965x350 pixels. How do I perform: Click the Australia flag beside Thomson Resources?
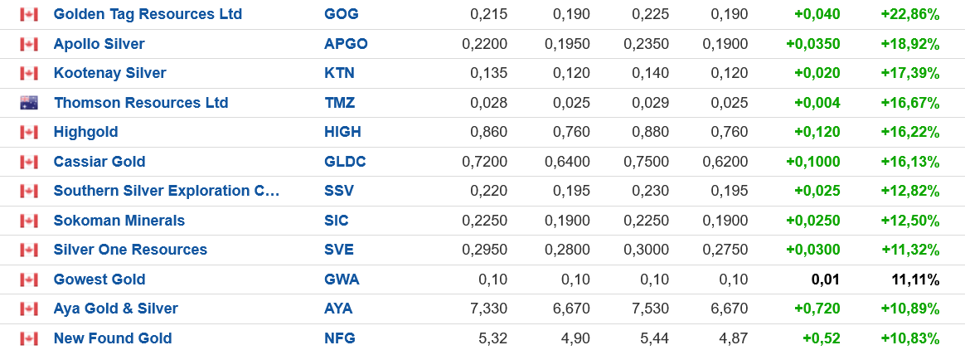(29, 103)
